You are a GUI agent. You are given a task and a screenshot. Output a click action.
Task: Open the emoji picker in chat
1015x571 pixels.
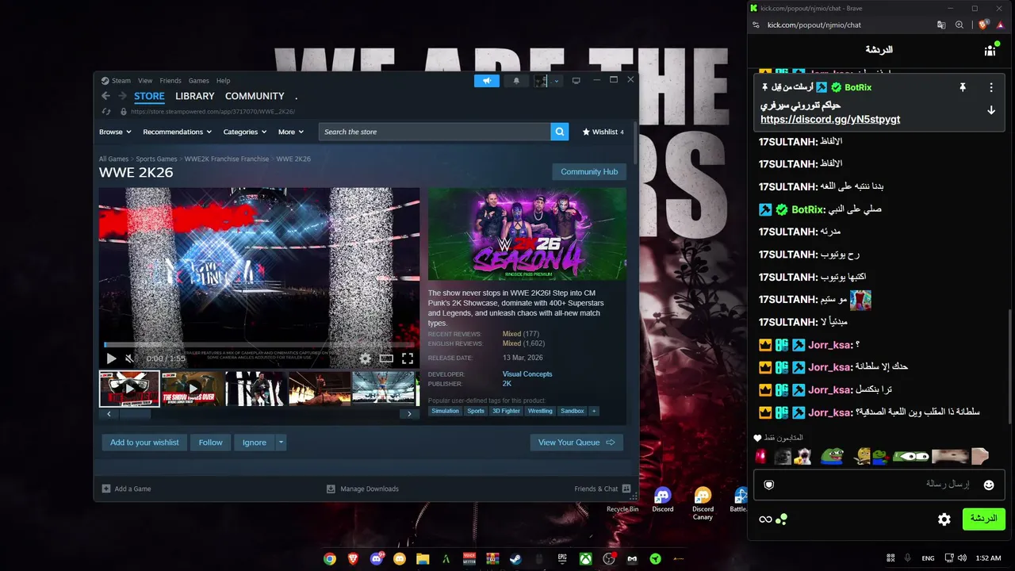989,485
